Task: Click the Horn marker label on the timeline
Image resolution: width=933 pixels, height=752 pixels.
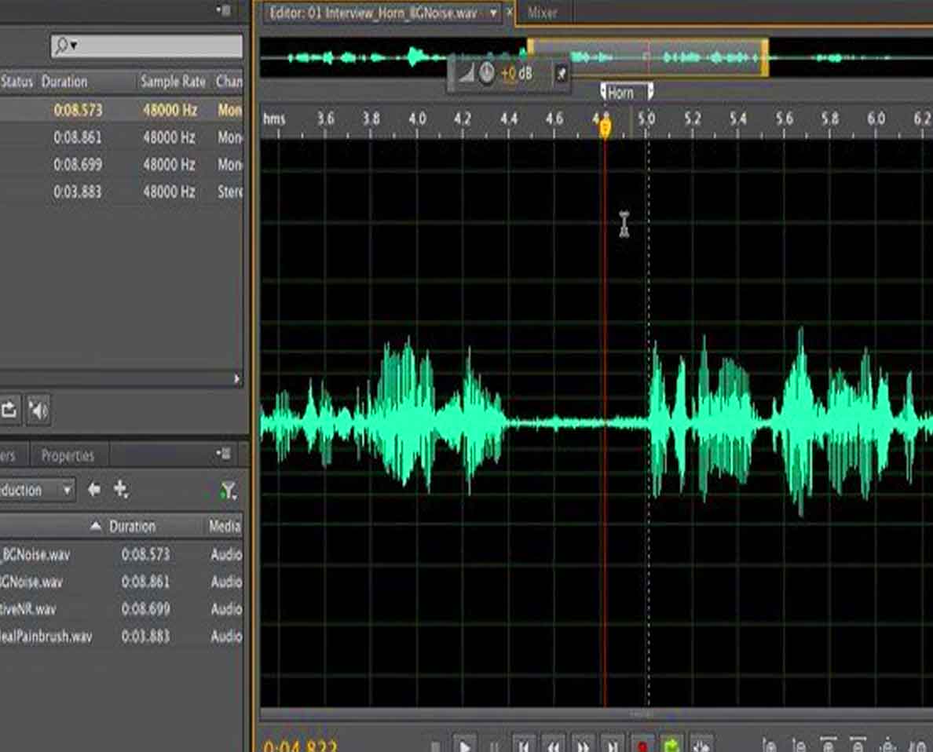Action: [x=620, y=93]
